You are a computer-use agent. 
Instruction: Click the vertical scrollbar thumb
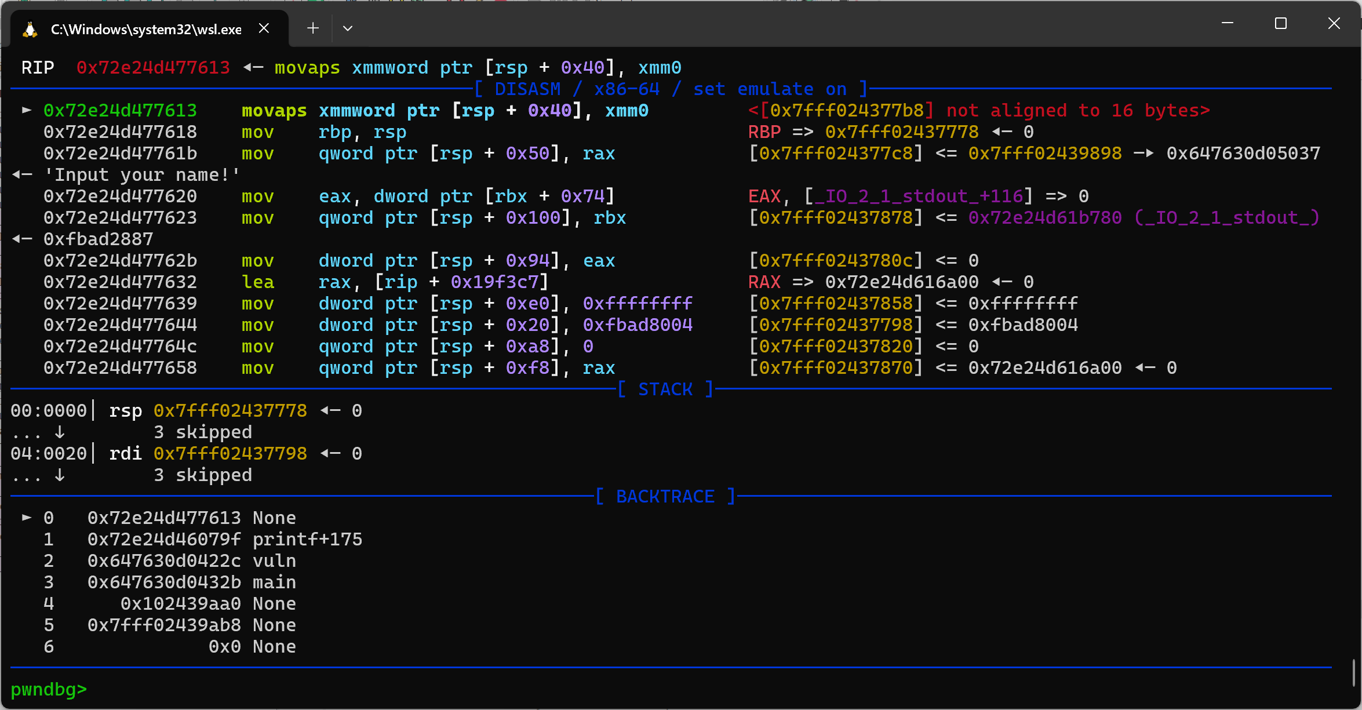[1353, 673]
